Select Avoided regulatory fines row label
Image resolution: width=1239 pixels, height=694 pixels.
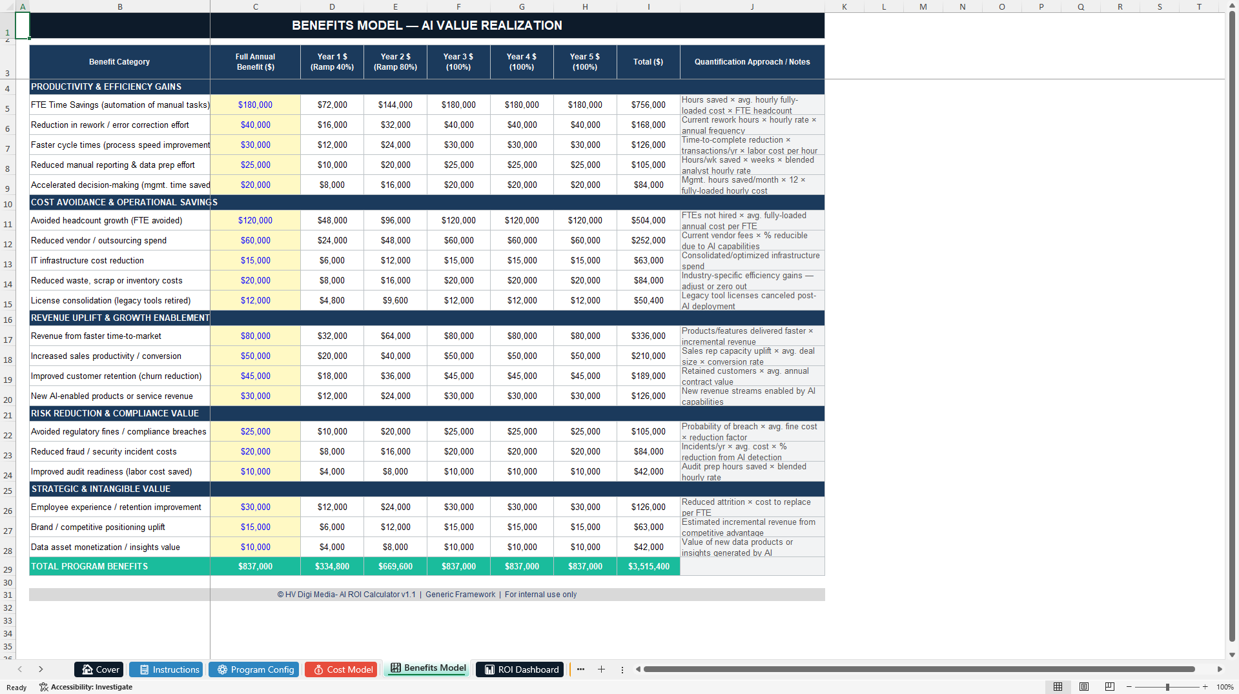pyautogui.click(x=119, y=431)
